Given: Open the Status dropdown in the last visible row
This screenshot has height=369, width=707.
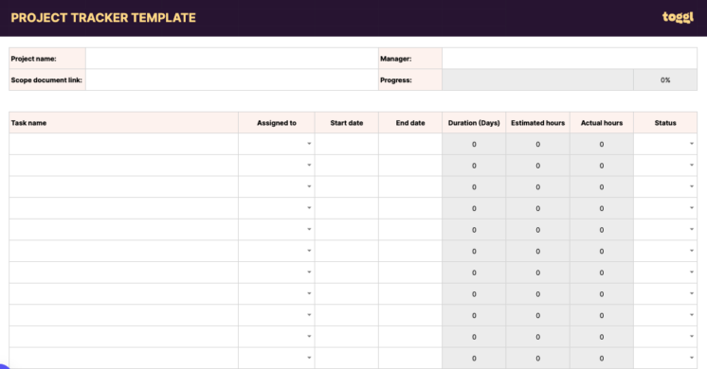Looking at the screenshot, I should [692, 358].
